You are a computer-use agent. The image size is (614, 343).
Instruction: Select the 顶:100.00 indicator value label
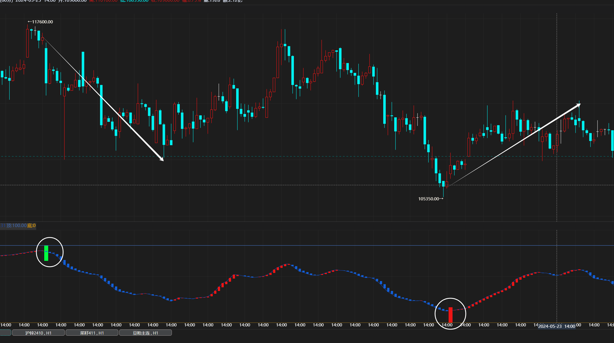pos(16,225)
